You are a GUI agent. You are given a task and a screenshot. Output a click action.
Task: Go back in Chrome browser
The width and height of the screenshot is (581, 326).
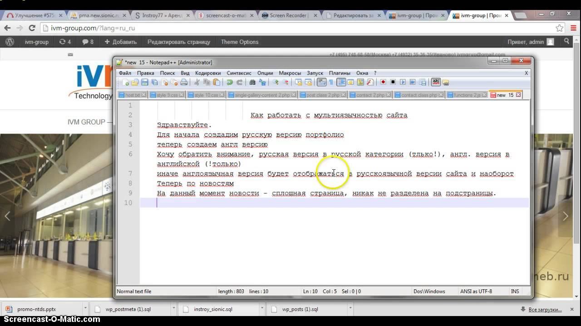coord(7,28)
